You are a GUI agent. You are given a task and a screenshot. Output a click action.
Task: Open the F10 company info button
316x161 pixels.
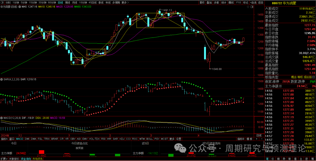(x=239, y=2)
